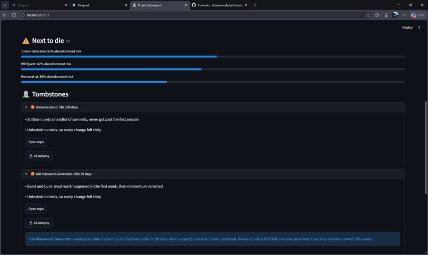
Task: Open browser settings ellipsis menu
Action: [x=404, y=15]
